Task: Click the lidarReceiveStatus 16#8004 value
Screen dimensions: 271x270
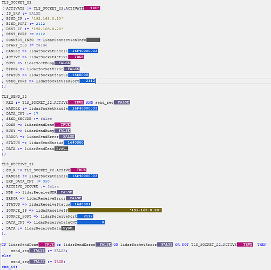Action: point(81,204)
